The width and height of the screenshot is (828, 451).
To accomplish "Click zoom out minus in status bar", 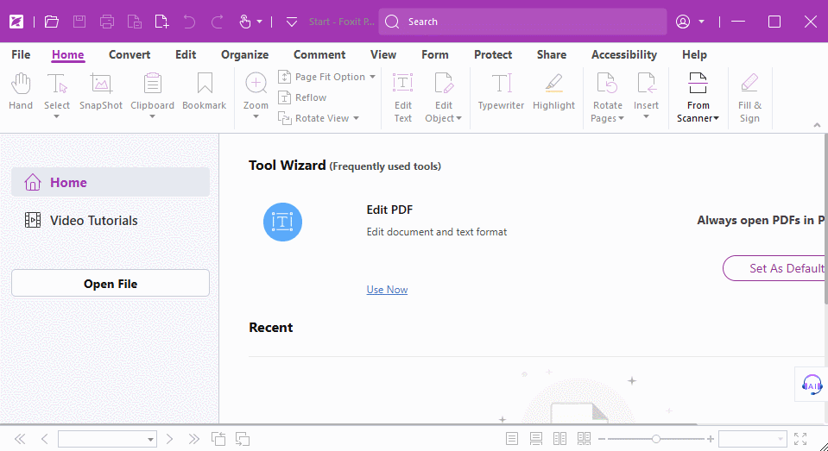I will point(602,439).
